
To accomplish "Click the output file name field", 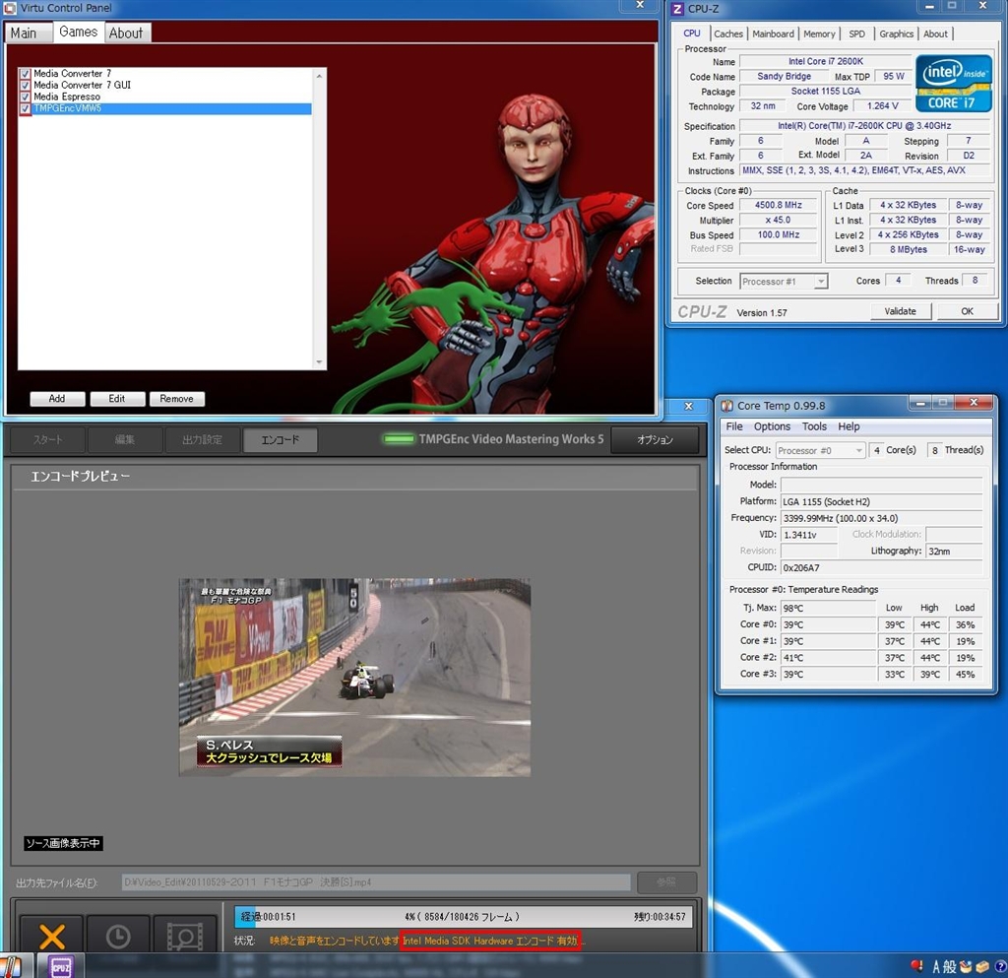I will point(376,882).
